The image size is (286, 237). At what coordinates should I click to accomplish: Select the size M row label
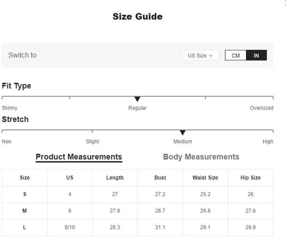pyautogui.click(x=25, y=211)
